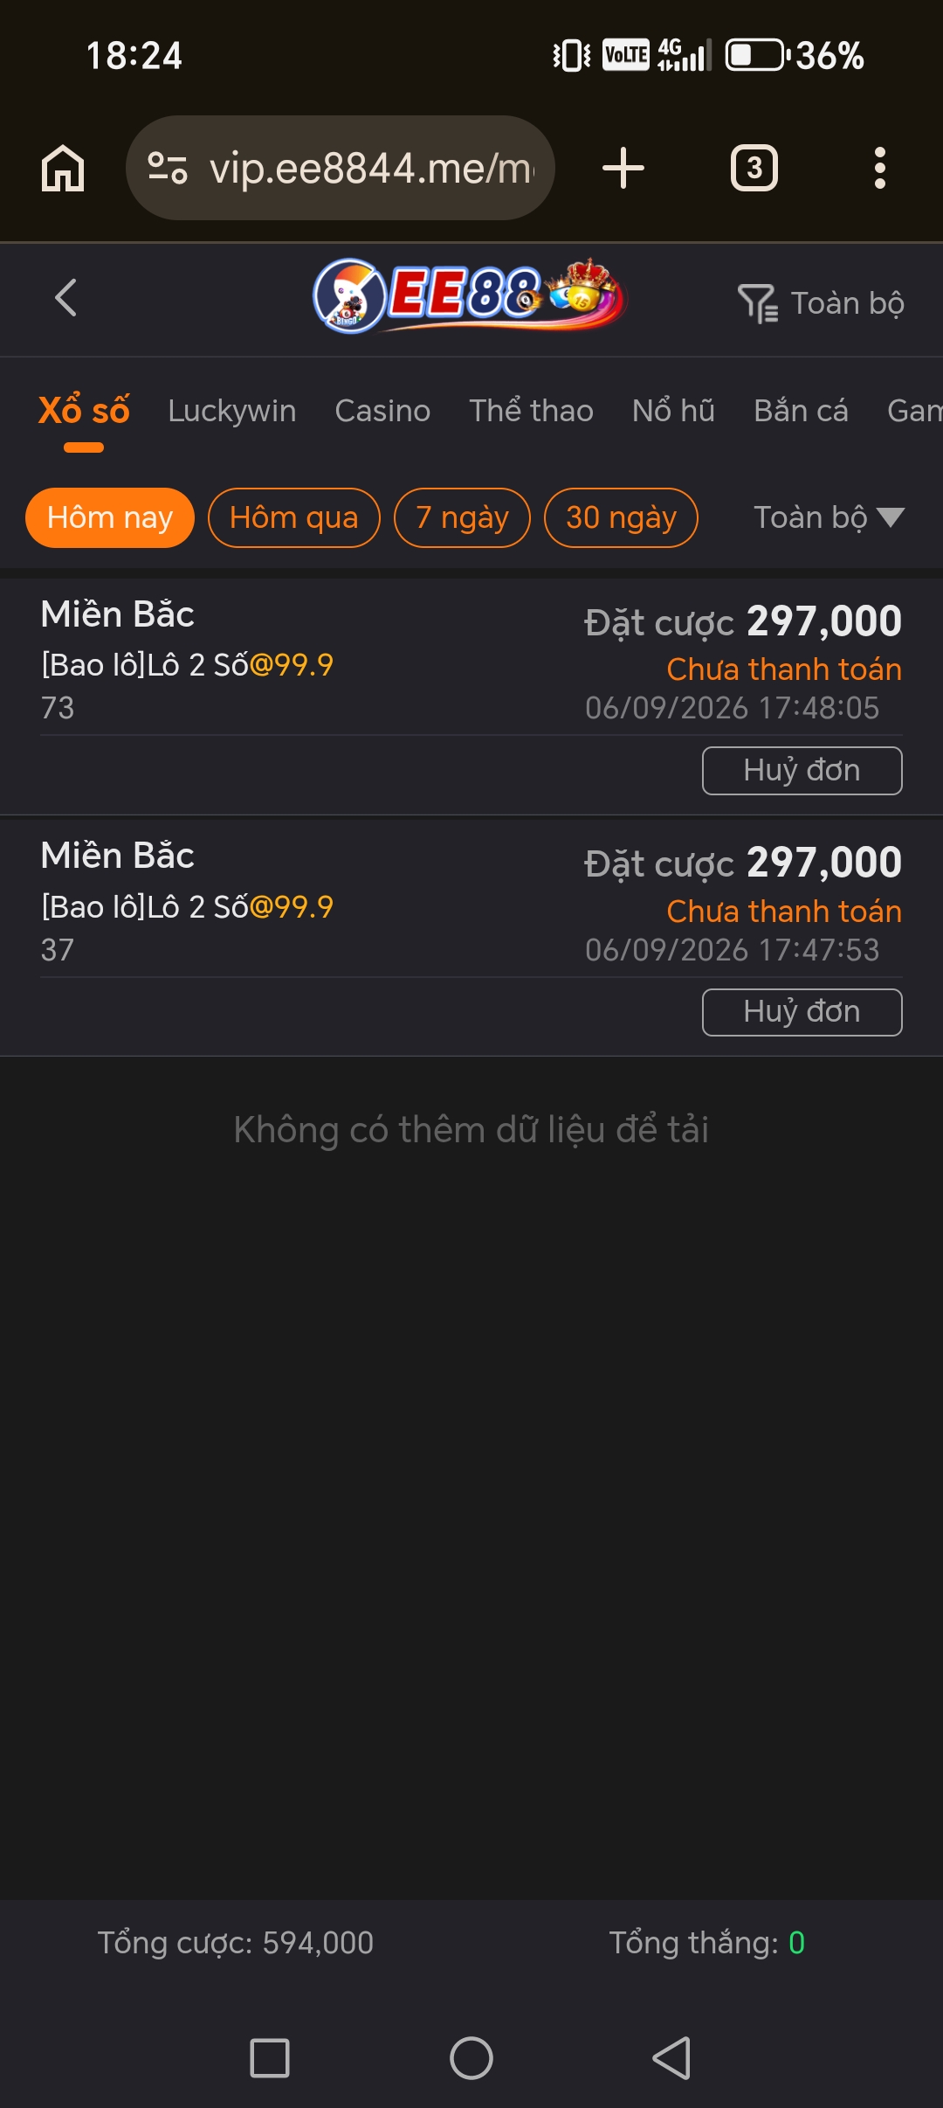Expand the Toàn bộ status dropdown
This screenshot has height=2108, width=943.
pos(829,517)
